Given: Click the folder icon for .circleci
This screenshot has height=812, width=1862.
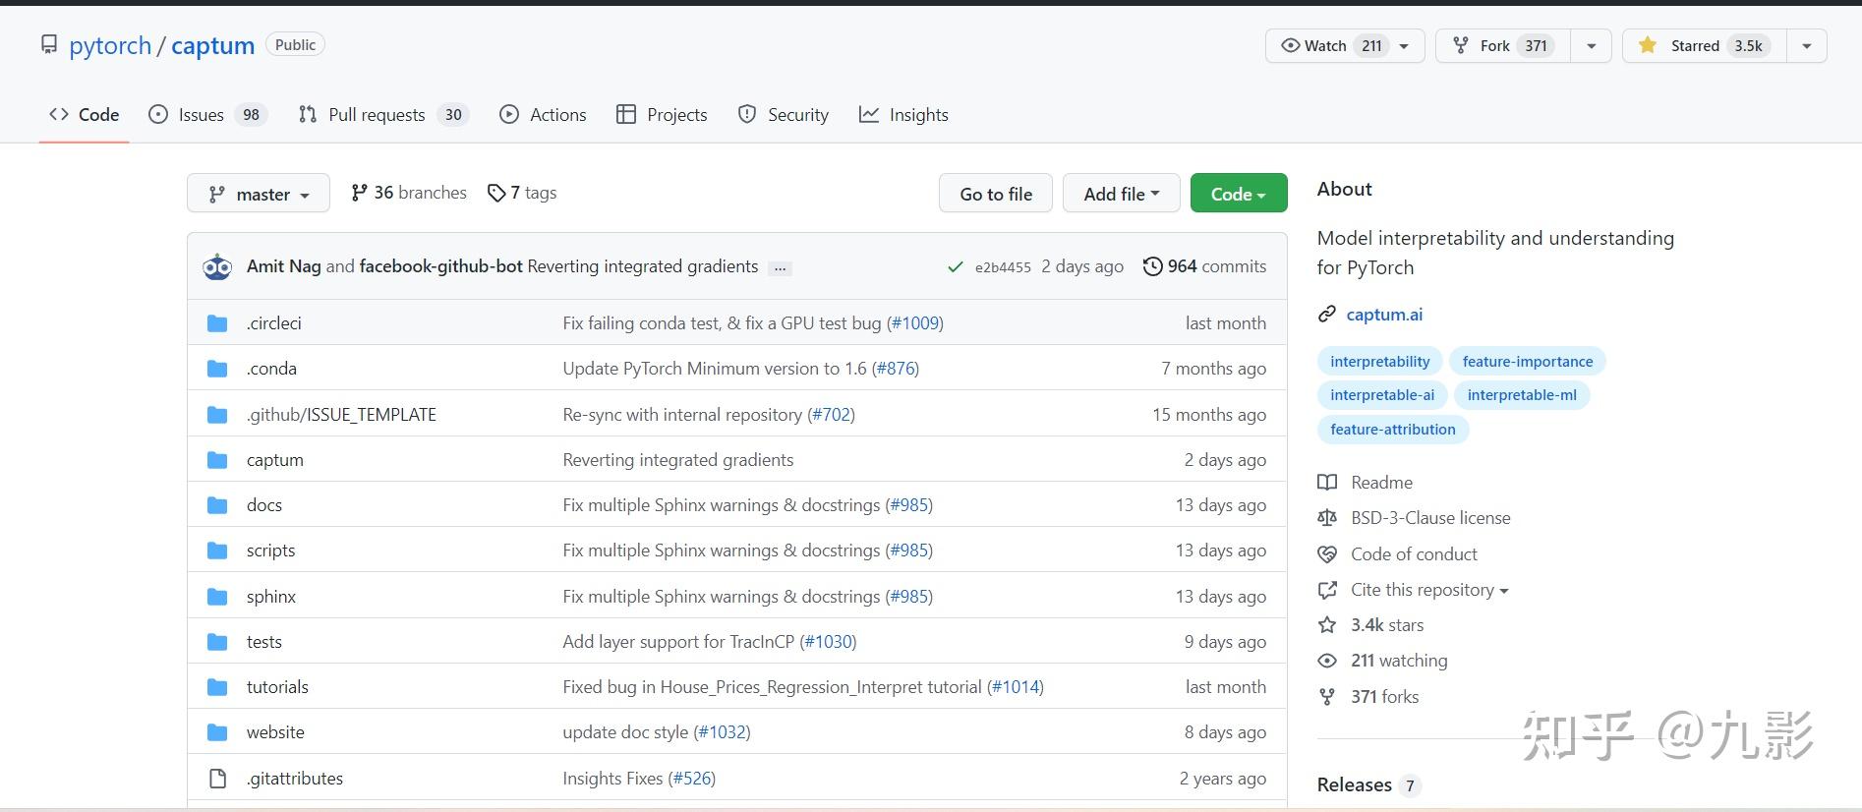Looking at the screenshot, I should (x=217, y=323).
